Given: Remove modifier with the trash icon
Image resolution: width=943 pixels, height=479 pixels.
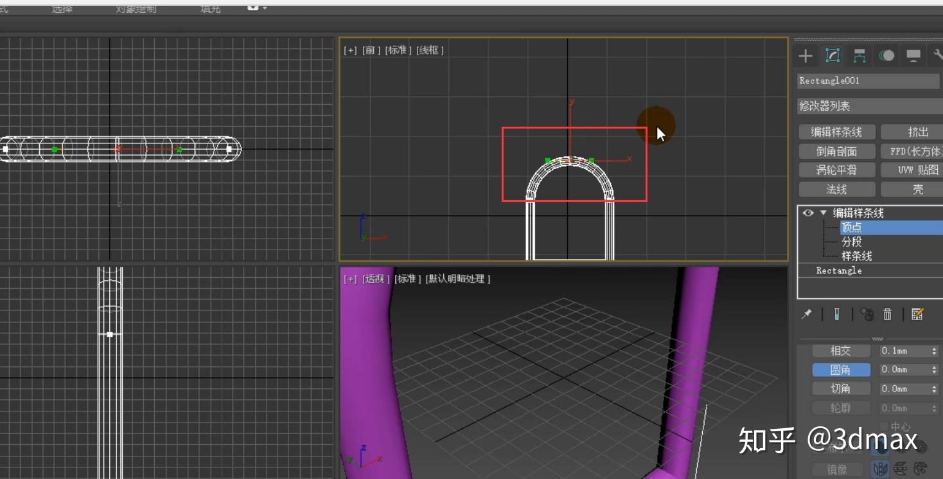Looking at the screenshot, I should click(x=887, y=314).
